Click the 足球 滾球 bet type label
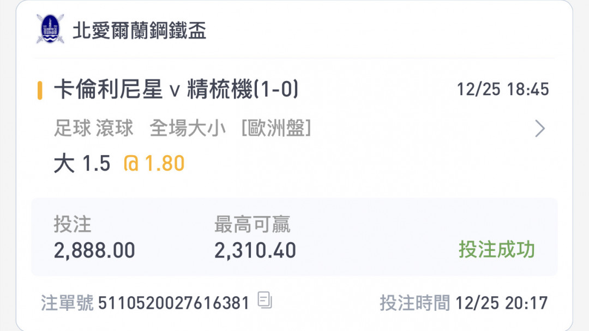The width and height of the screenshot is (589, 331). coord(94,128)
